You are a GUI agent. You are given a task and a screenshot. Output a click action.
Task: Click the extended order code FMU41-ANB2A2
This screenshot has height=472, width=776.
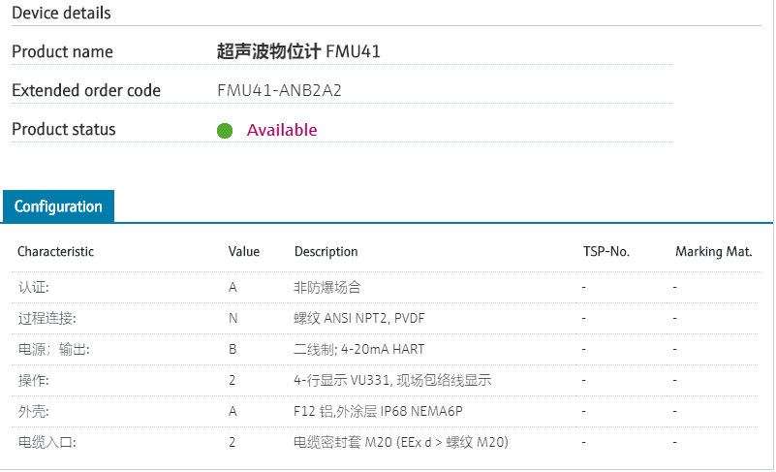[280, 91]
